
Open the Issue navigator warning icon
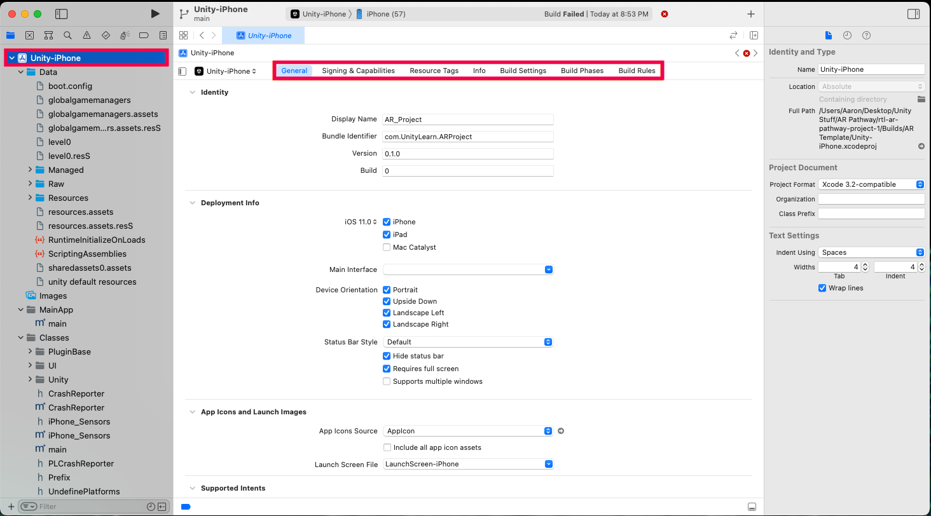[x=86, y=35]
